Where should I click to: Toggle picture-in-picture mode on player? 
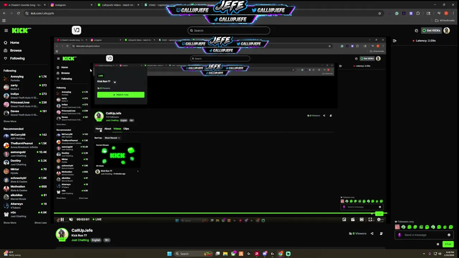344,219
